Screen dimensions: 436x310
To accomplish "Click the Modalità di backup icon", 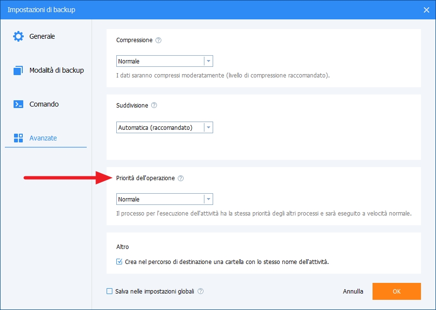I will click(18, 70).
